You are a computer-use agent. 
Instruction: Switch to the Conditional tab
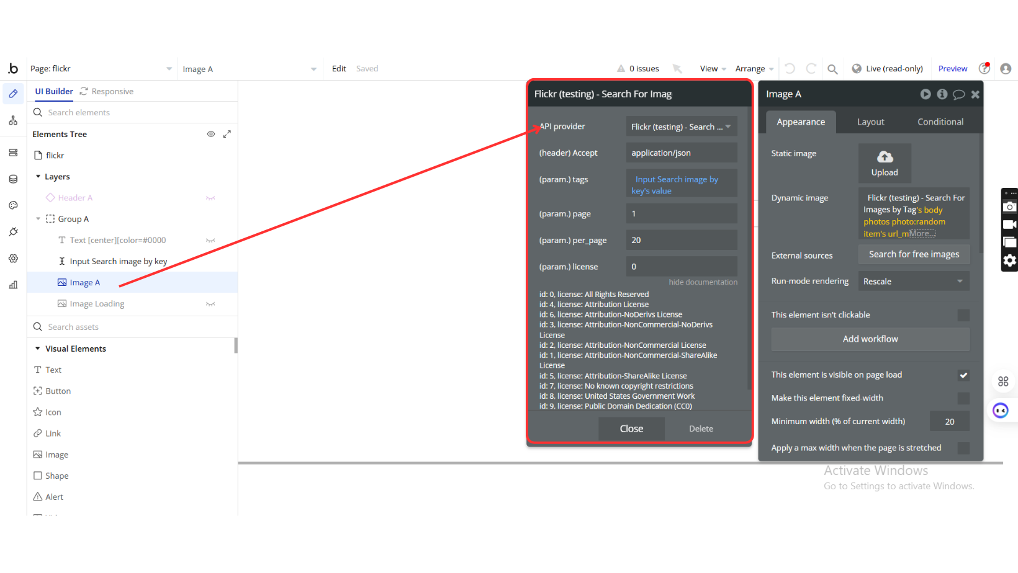click(x=940, y=122)
